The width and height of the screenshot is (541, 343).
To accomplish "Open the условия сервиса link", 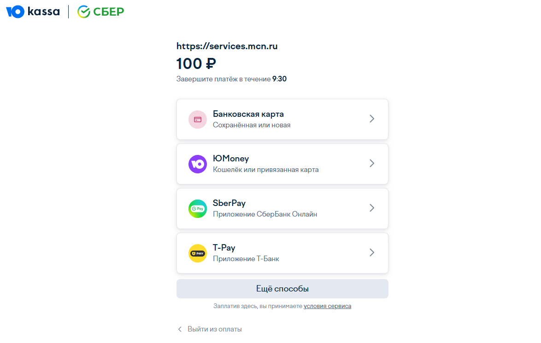I will [x=327, y=306].
